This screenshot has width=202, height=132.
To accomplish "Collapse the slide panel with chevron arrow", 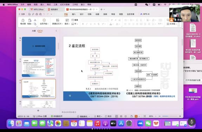I will pos(56,31).
